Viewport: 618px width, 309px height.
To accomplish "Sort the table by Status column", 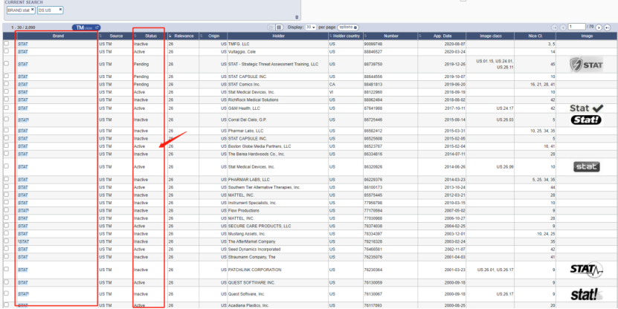I will (x=151, y=36).
